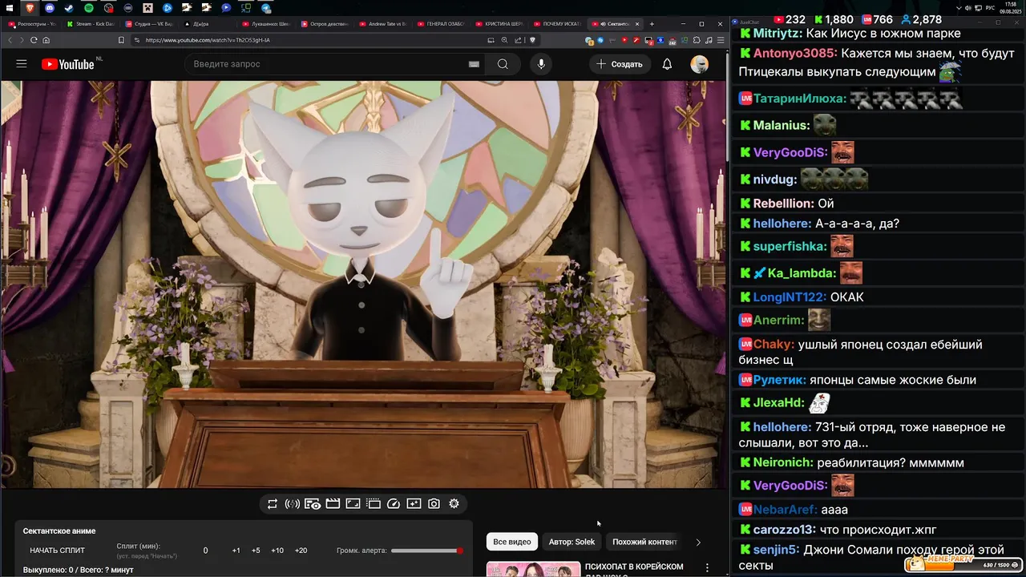Click the video filters sparkle frame icon

[414, 503]
